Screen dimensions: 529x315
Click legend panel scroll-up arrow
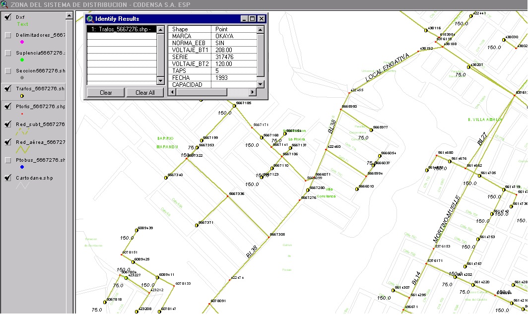(70, 16)
